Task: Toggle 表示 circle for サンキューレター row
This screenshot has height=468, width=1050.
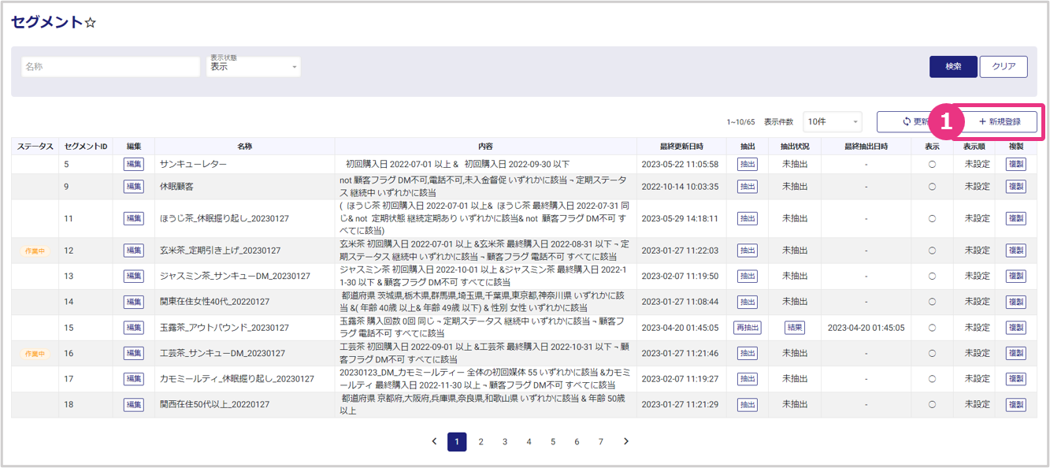Action: pyautogui.click(x=932, y=165)
